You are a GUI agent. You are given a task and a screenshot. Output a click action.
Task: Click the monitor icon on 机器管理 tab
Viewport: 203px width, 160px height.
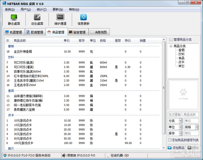pyautogui.click(x=7, y=32)
